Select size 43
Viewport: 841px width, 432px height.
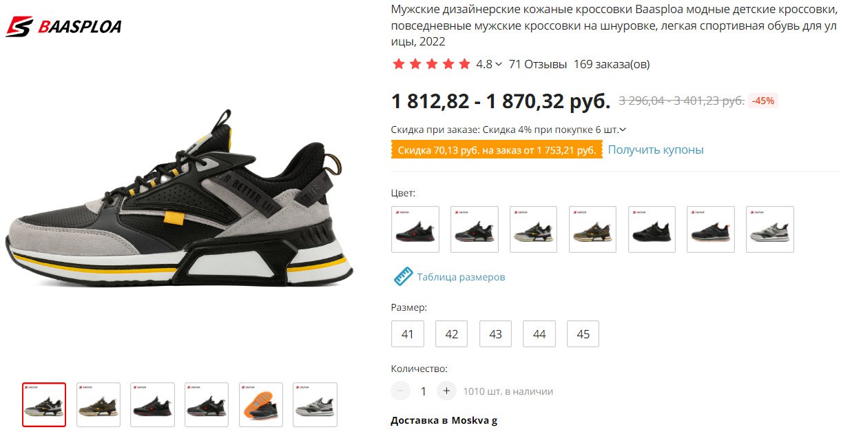(495, 333)
